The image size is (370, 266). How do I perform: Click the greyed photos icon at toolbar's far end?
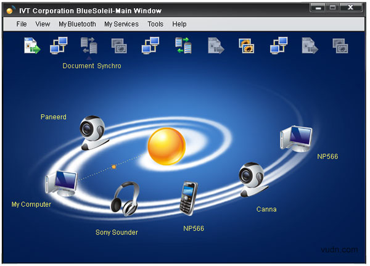click(340, 46)
